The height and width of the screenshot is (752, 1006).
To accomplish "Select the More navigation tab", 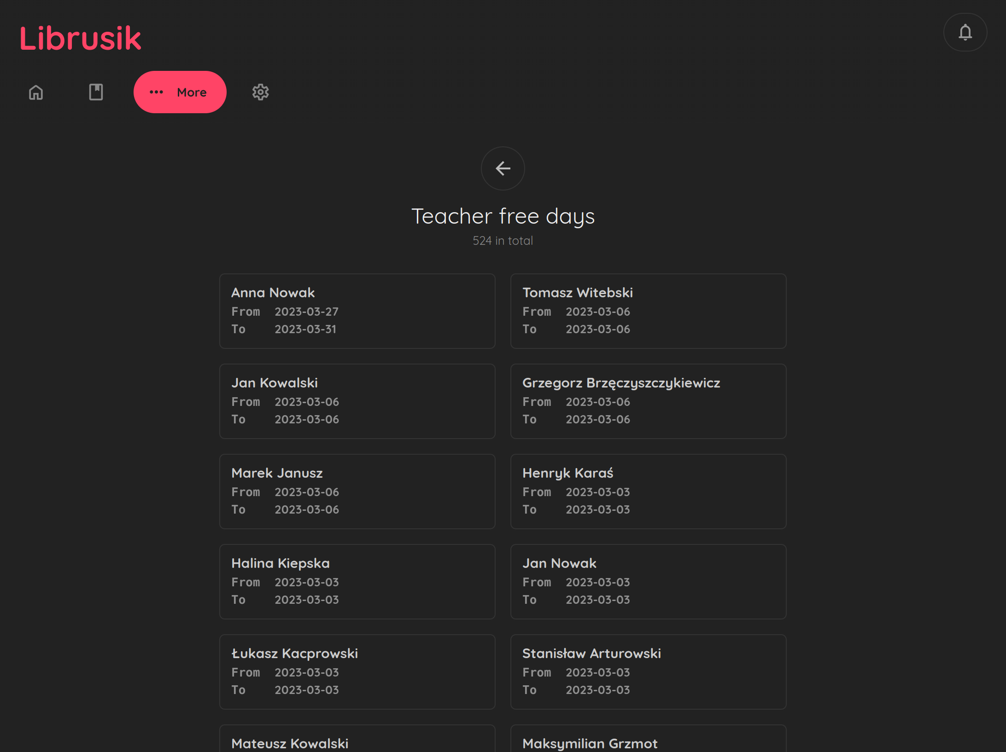I will point(180,92).
